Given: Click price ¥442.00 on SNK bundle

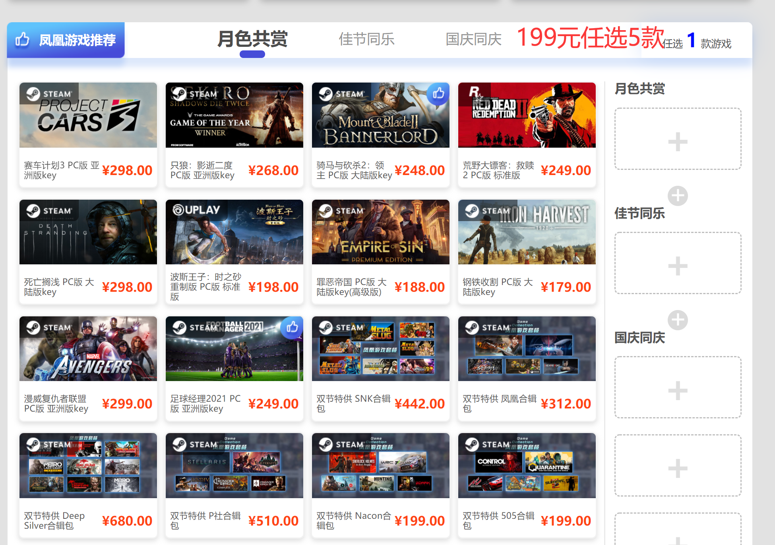Looking at the screenshot, I should click(x=420, y=404).
